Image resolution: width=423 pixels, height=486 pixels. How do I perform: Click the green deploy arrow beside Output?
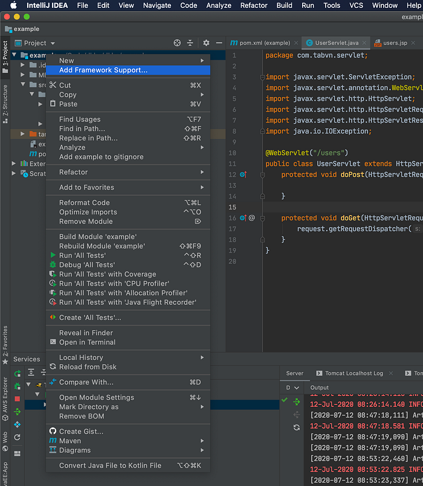(x=297, y=401)
